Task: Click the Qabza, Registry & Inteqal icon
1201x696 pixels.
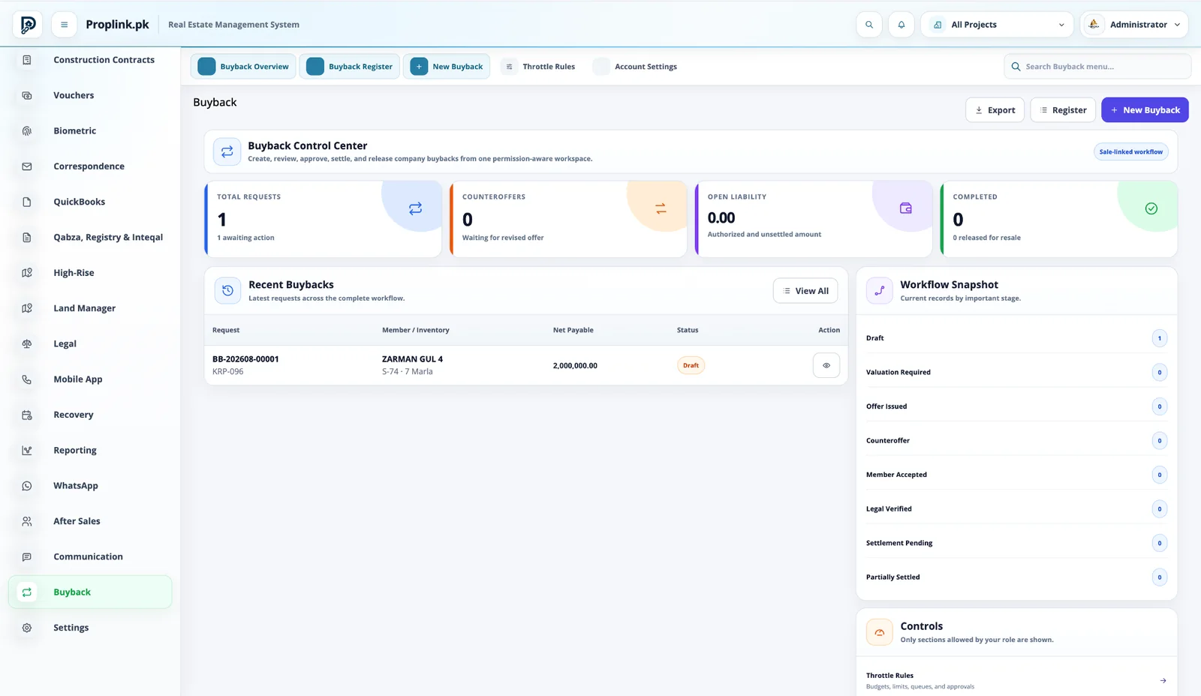Action: tap(27, 238)
